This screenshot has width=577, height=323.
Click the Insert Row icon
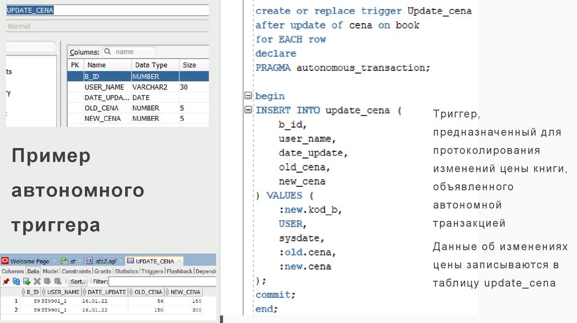(x=26, y=281)
